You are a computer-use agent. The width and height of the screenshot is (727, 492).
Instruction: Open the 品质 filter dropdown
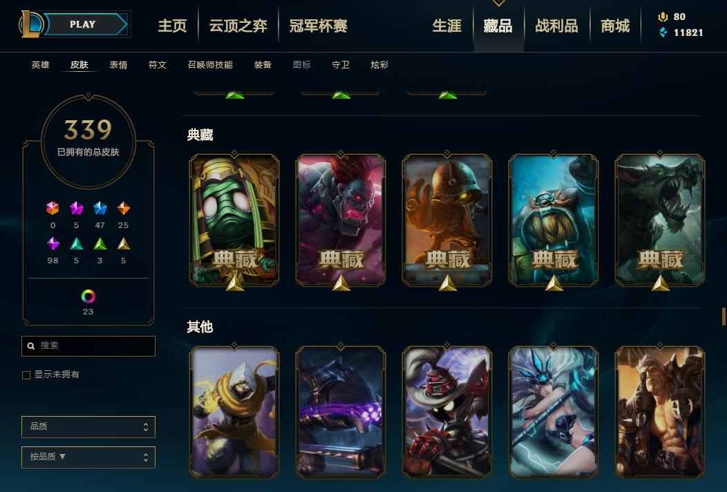point(88,426)
